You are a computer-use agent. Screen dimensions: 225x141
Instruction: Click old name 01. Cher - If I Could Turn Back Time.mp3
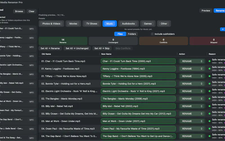tap(63, 61)
